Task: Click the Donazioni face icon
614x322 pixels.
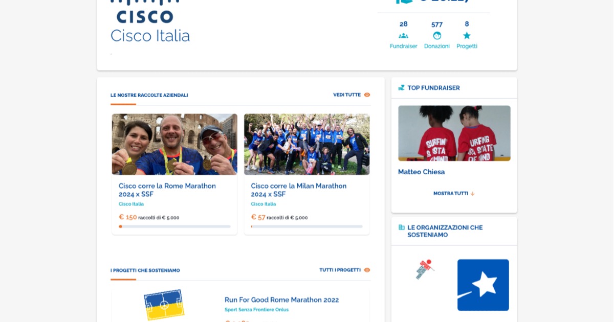Action: (x=437, y=36)
